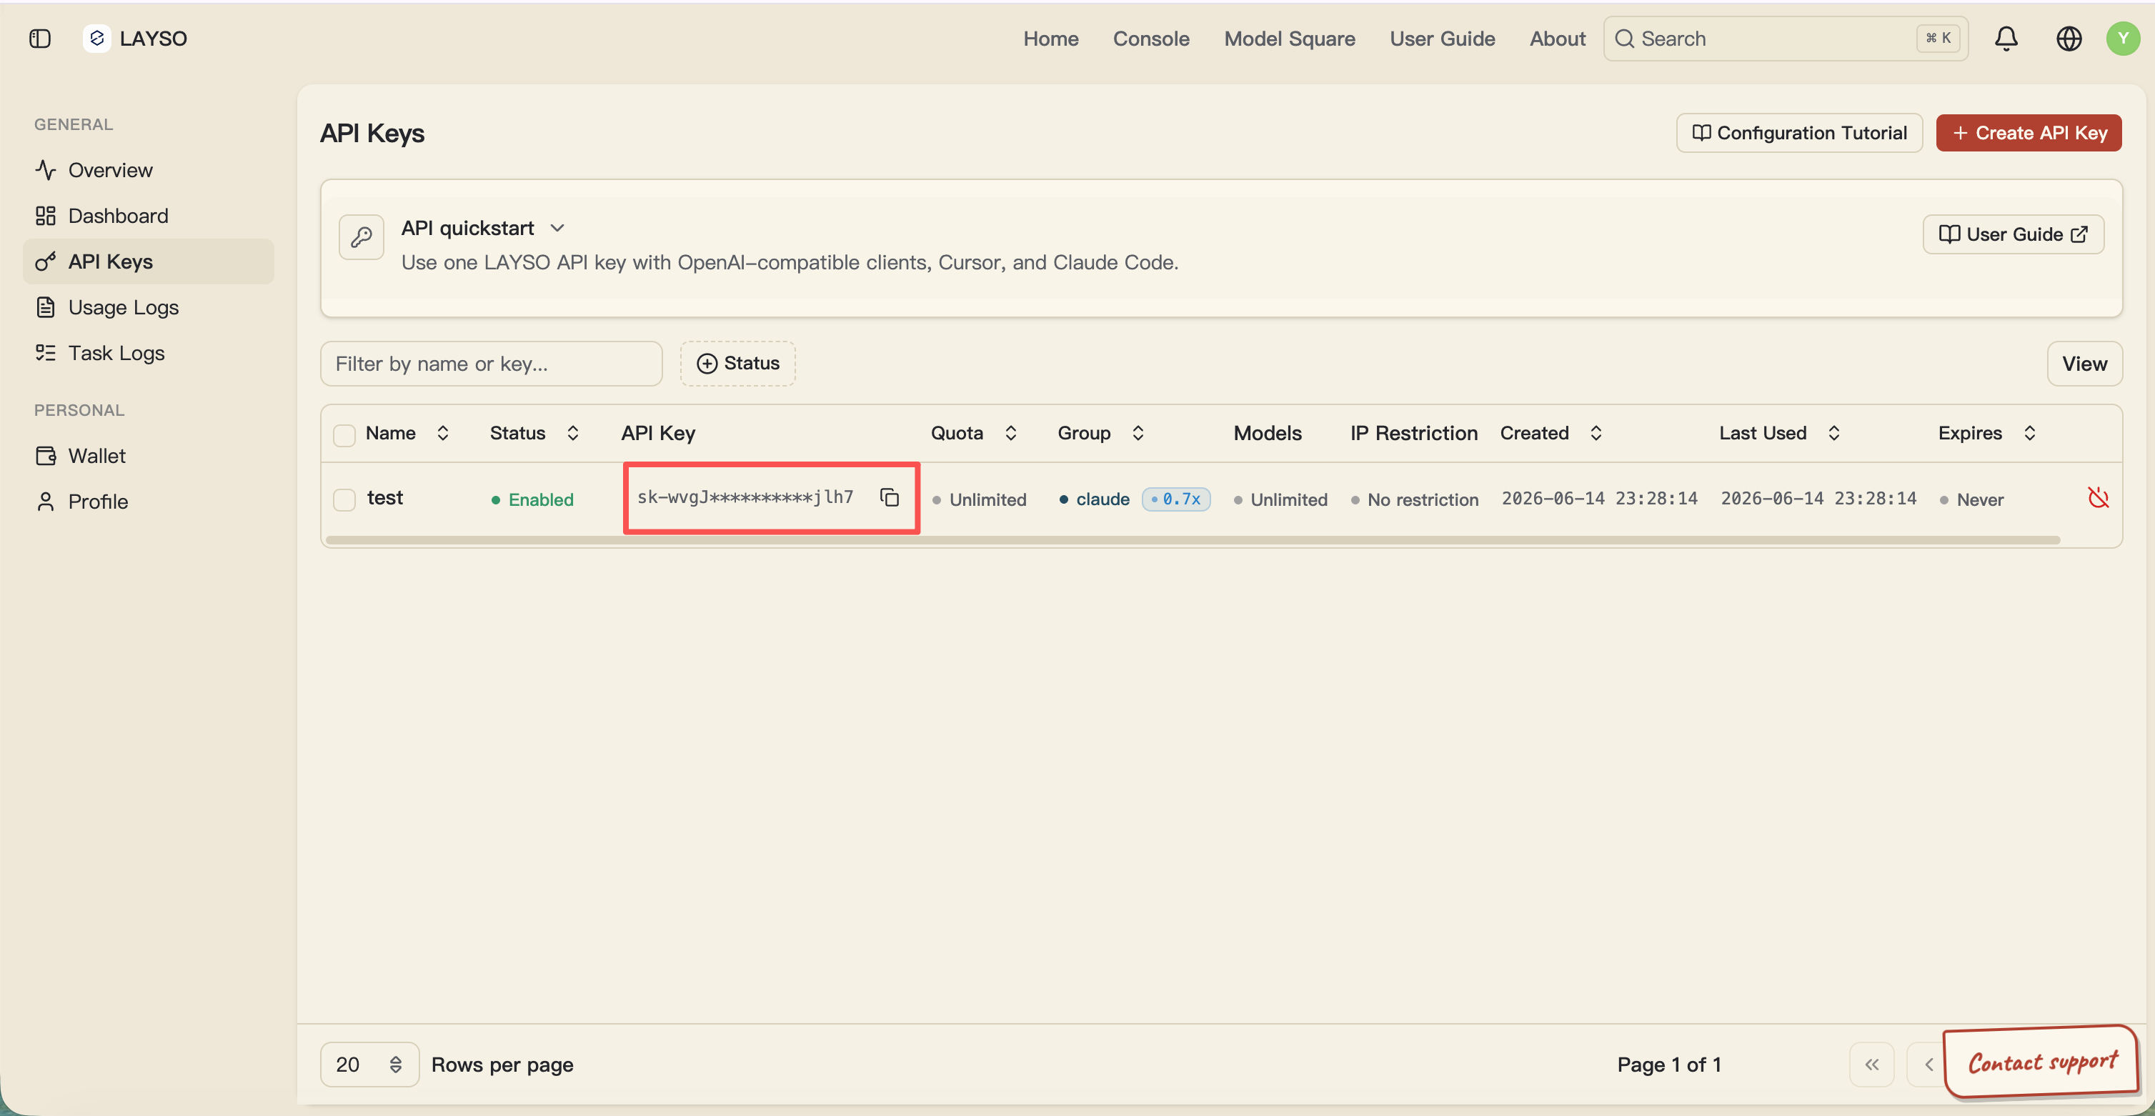Open Wallet in the sidebar
2155x1116 pixels.
[149, 456]
